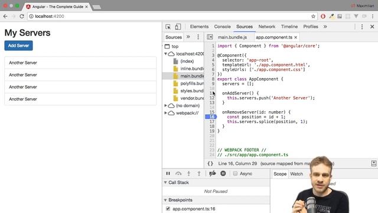Enable the Async checkbox
The image size is (378, 213).
[x=235, y=173]
